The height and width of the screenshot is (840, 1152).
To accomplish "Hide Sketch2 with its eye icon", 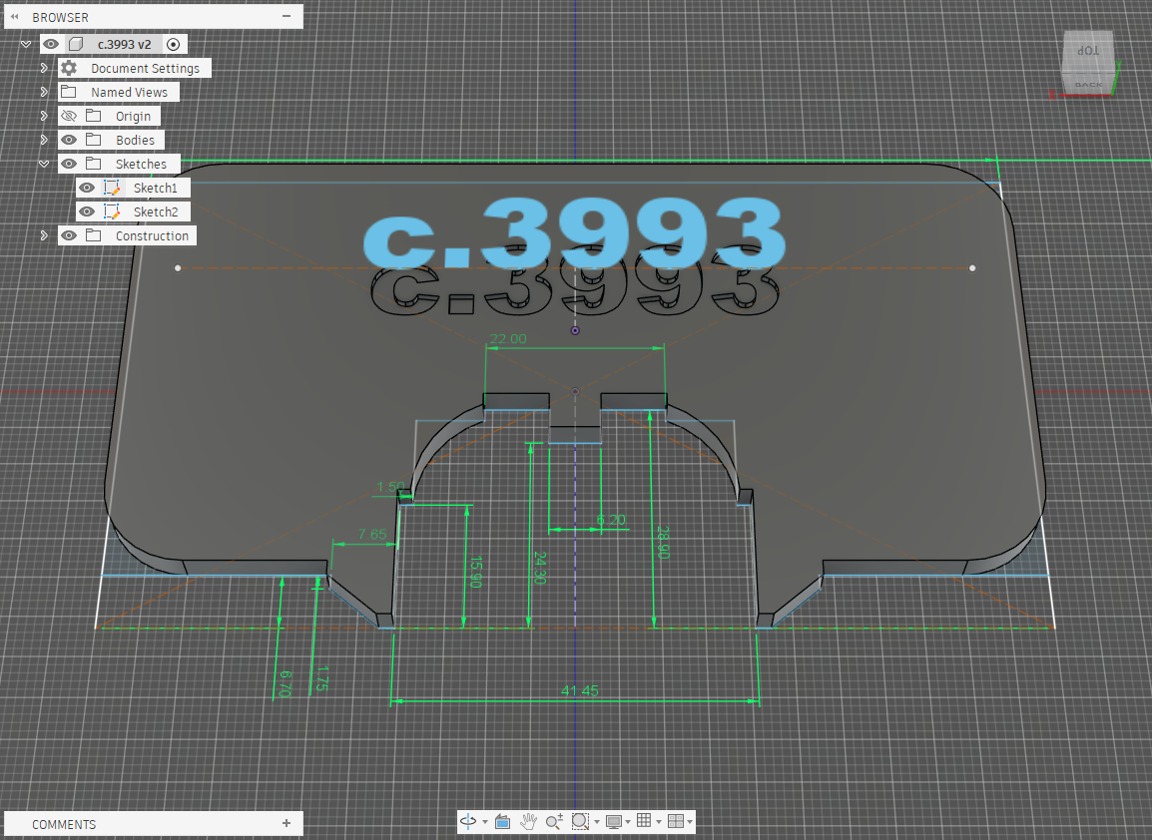I will tap(87, 211).
